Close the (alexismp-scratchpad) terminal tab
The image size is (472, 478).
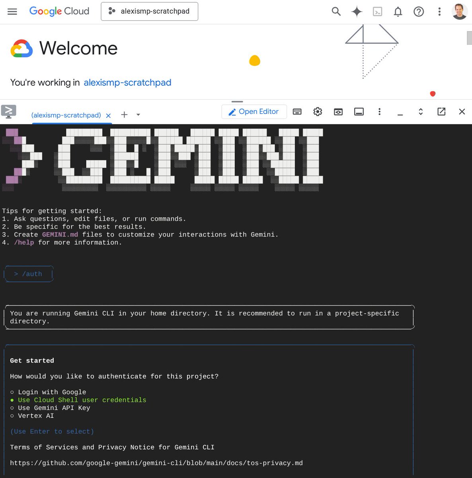pos(108,116)
